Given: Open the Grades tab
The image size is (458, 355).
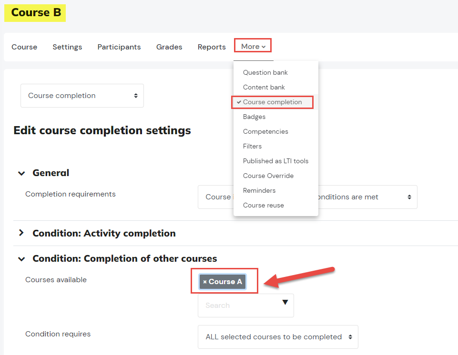Looking at the screenshot, I should (x=169, y=47).
